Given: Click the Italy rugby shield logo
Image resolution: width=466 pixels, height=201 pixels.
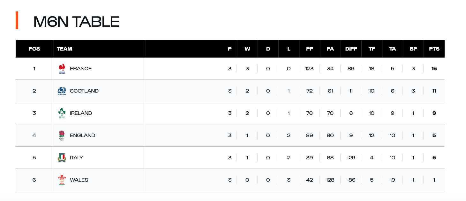Looking at the screenshot, I should click(62, 158).
